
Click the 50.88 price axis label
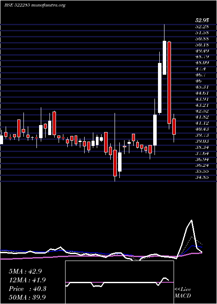tap(202, 38)
